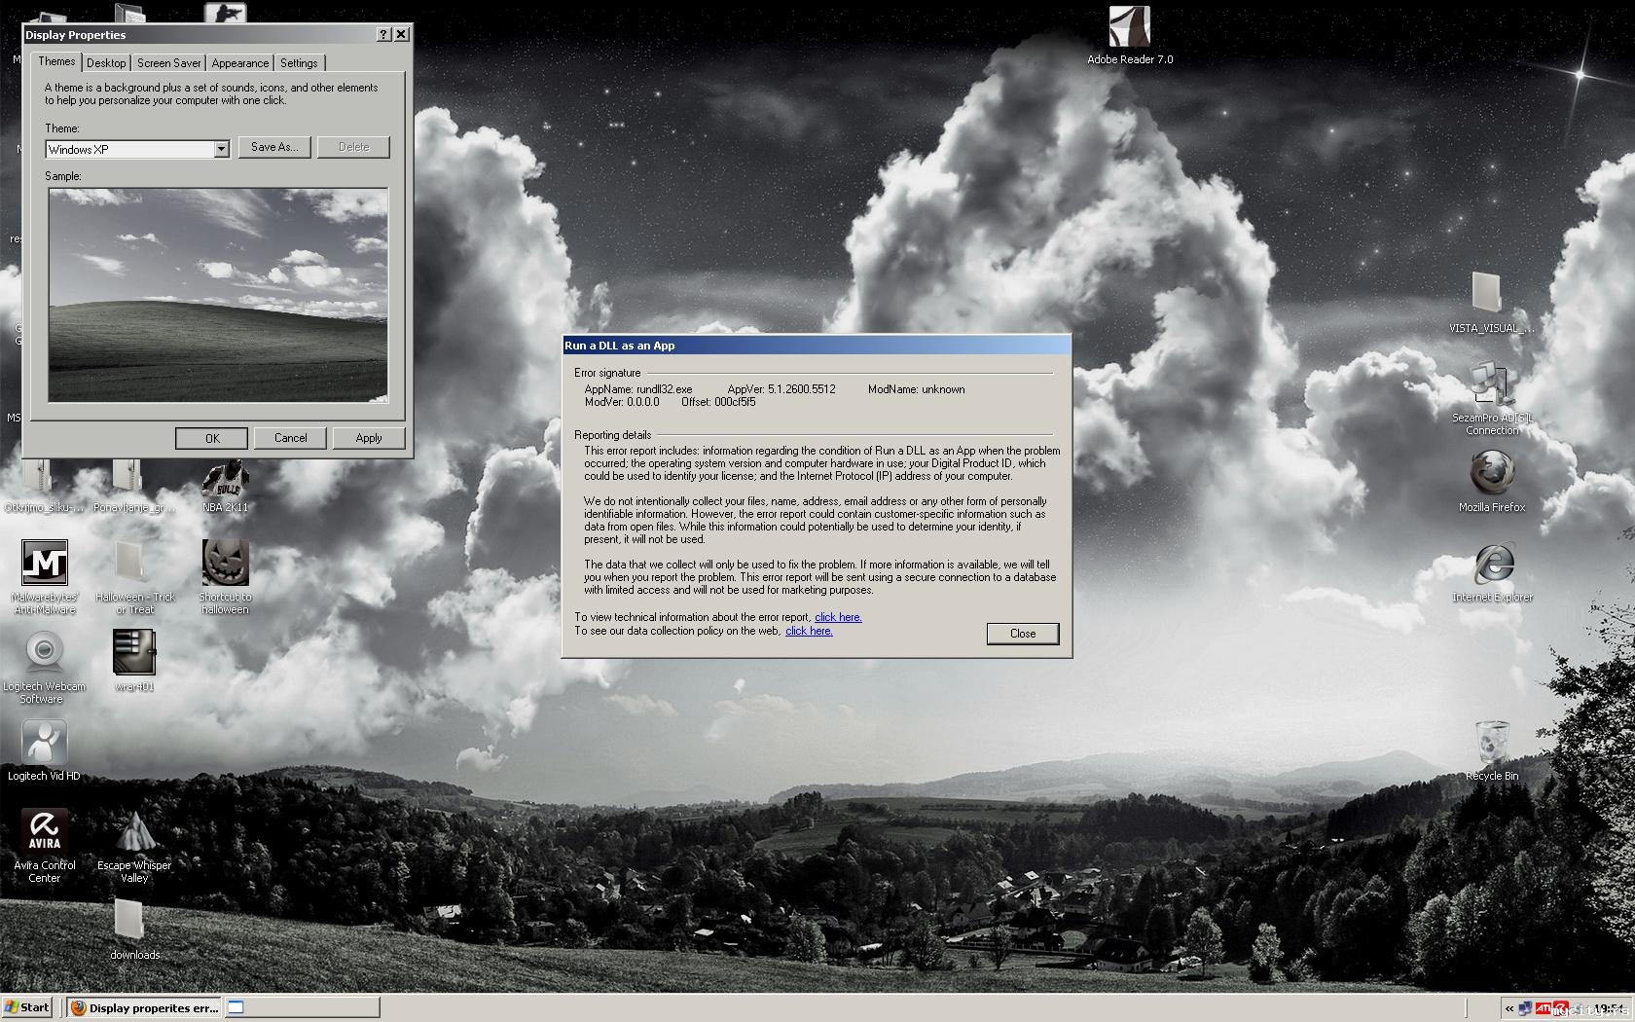The width and height of the screenshot is (1635, 1022).
Task: Cancel the Display Properties dialog
Action: [x=290, y=438]
